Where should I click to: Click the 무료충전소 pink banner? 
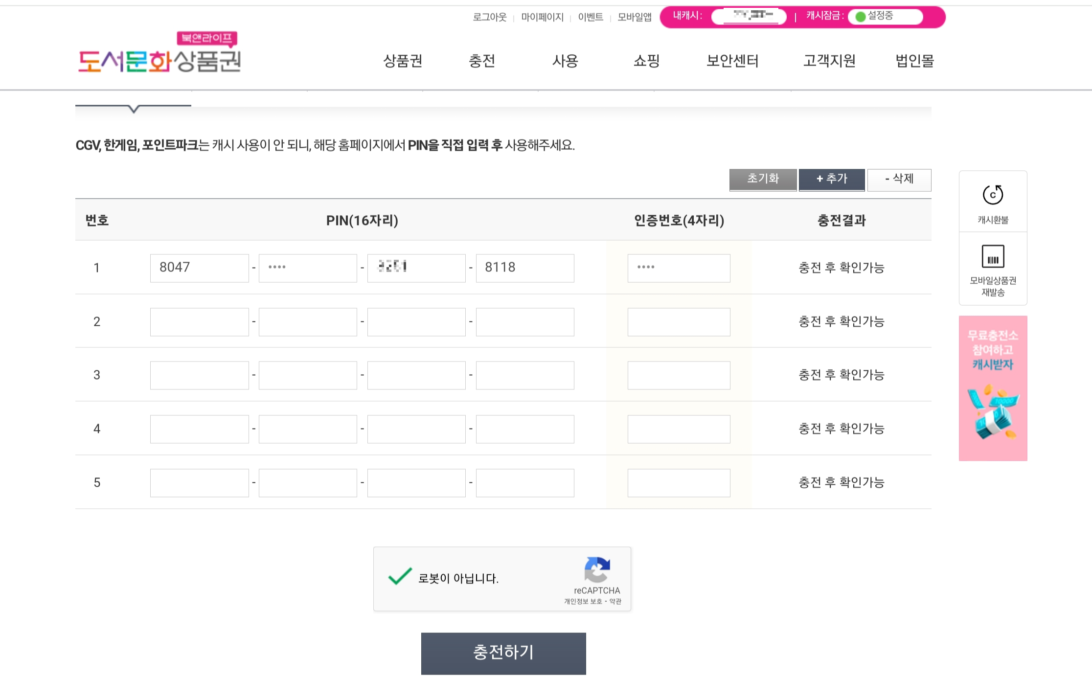[993, 388]
